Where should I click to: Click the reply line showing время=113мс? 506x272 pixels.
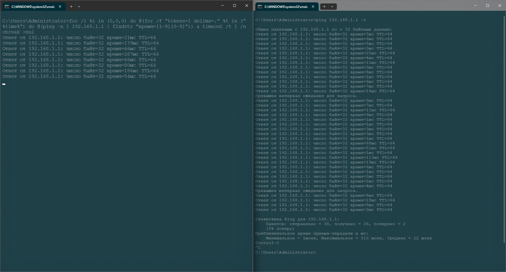coord(326,158)
